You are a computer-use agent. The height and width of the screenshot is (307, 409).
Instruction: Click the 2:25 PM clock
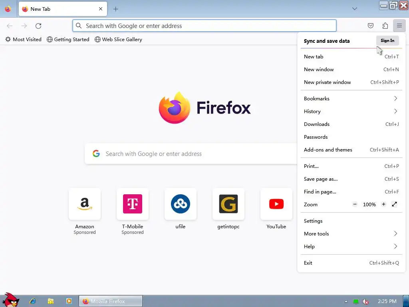pyautogui.click(x=387, y=301)
